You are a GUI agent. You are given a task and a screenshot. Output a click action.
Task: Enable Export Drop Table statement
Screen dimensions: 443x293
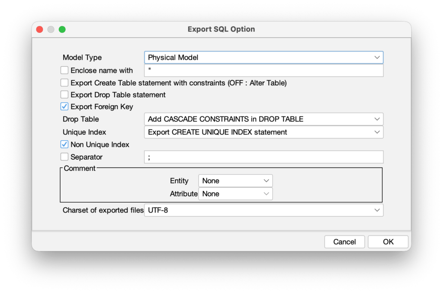point(64,94)
